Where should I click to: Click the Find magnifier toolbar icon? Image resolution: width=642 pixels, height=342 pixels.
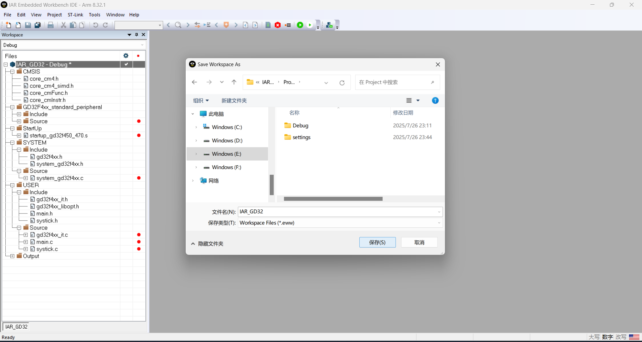pyautogui.click(x=178, y=25)
